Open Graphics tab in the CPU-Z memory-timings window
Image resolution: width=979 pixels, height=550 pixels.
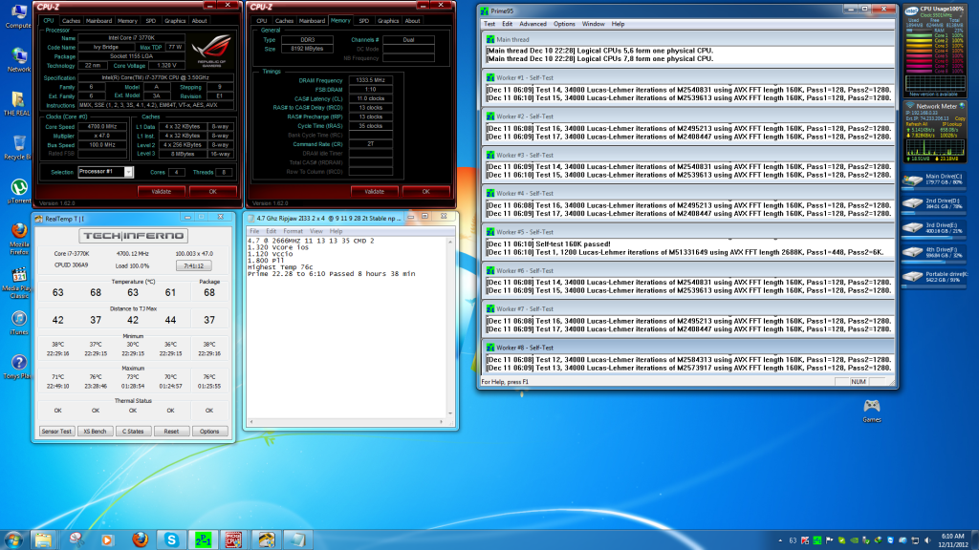click(388, 21)
